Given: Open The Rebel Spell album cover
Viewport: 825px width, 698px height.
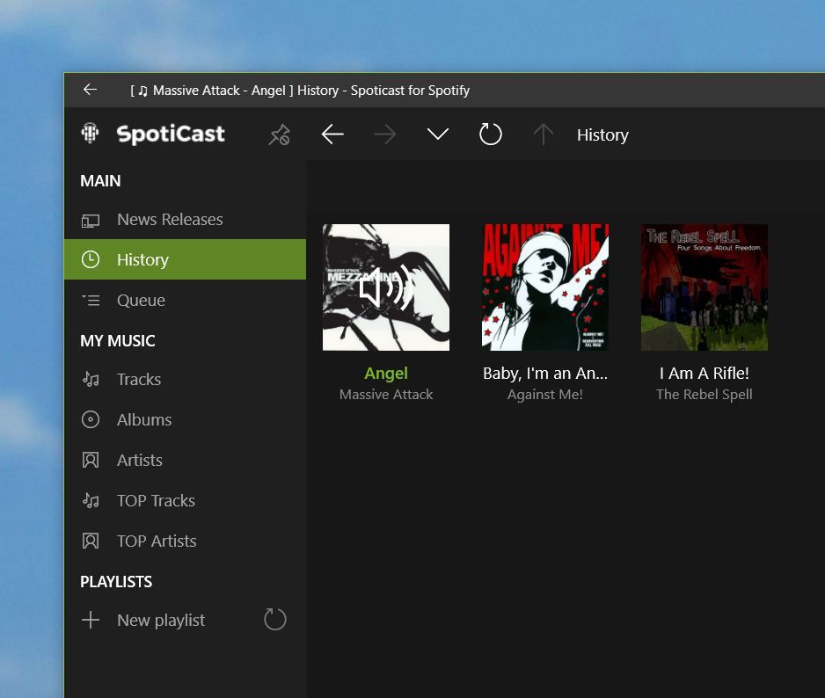Looking at the screenshot, I should (704, 287).
